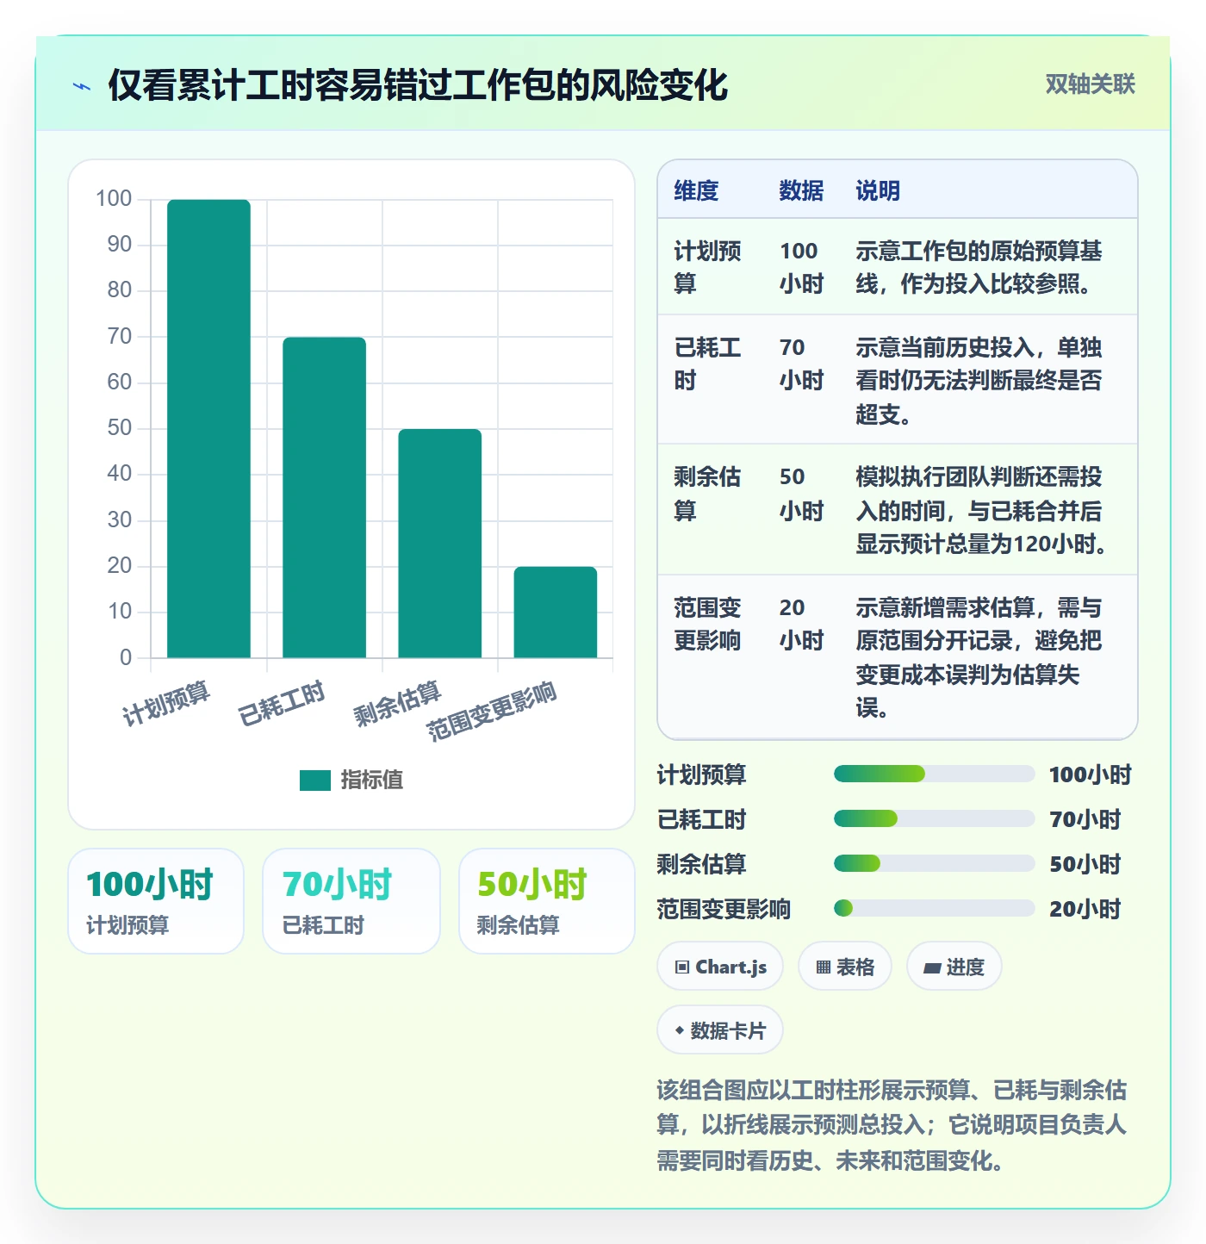
Task: Click the 计划预算 progress bar
Action: (935, 774)
